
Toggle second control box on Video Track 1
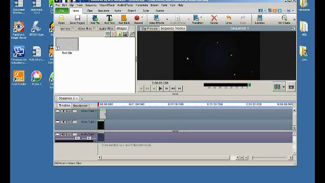tap(63, 122)
